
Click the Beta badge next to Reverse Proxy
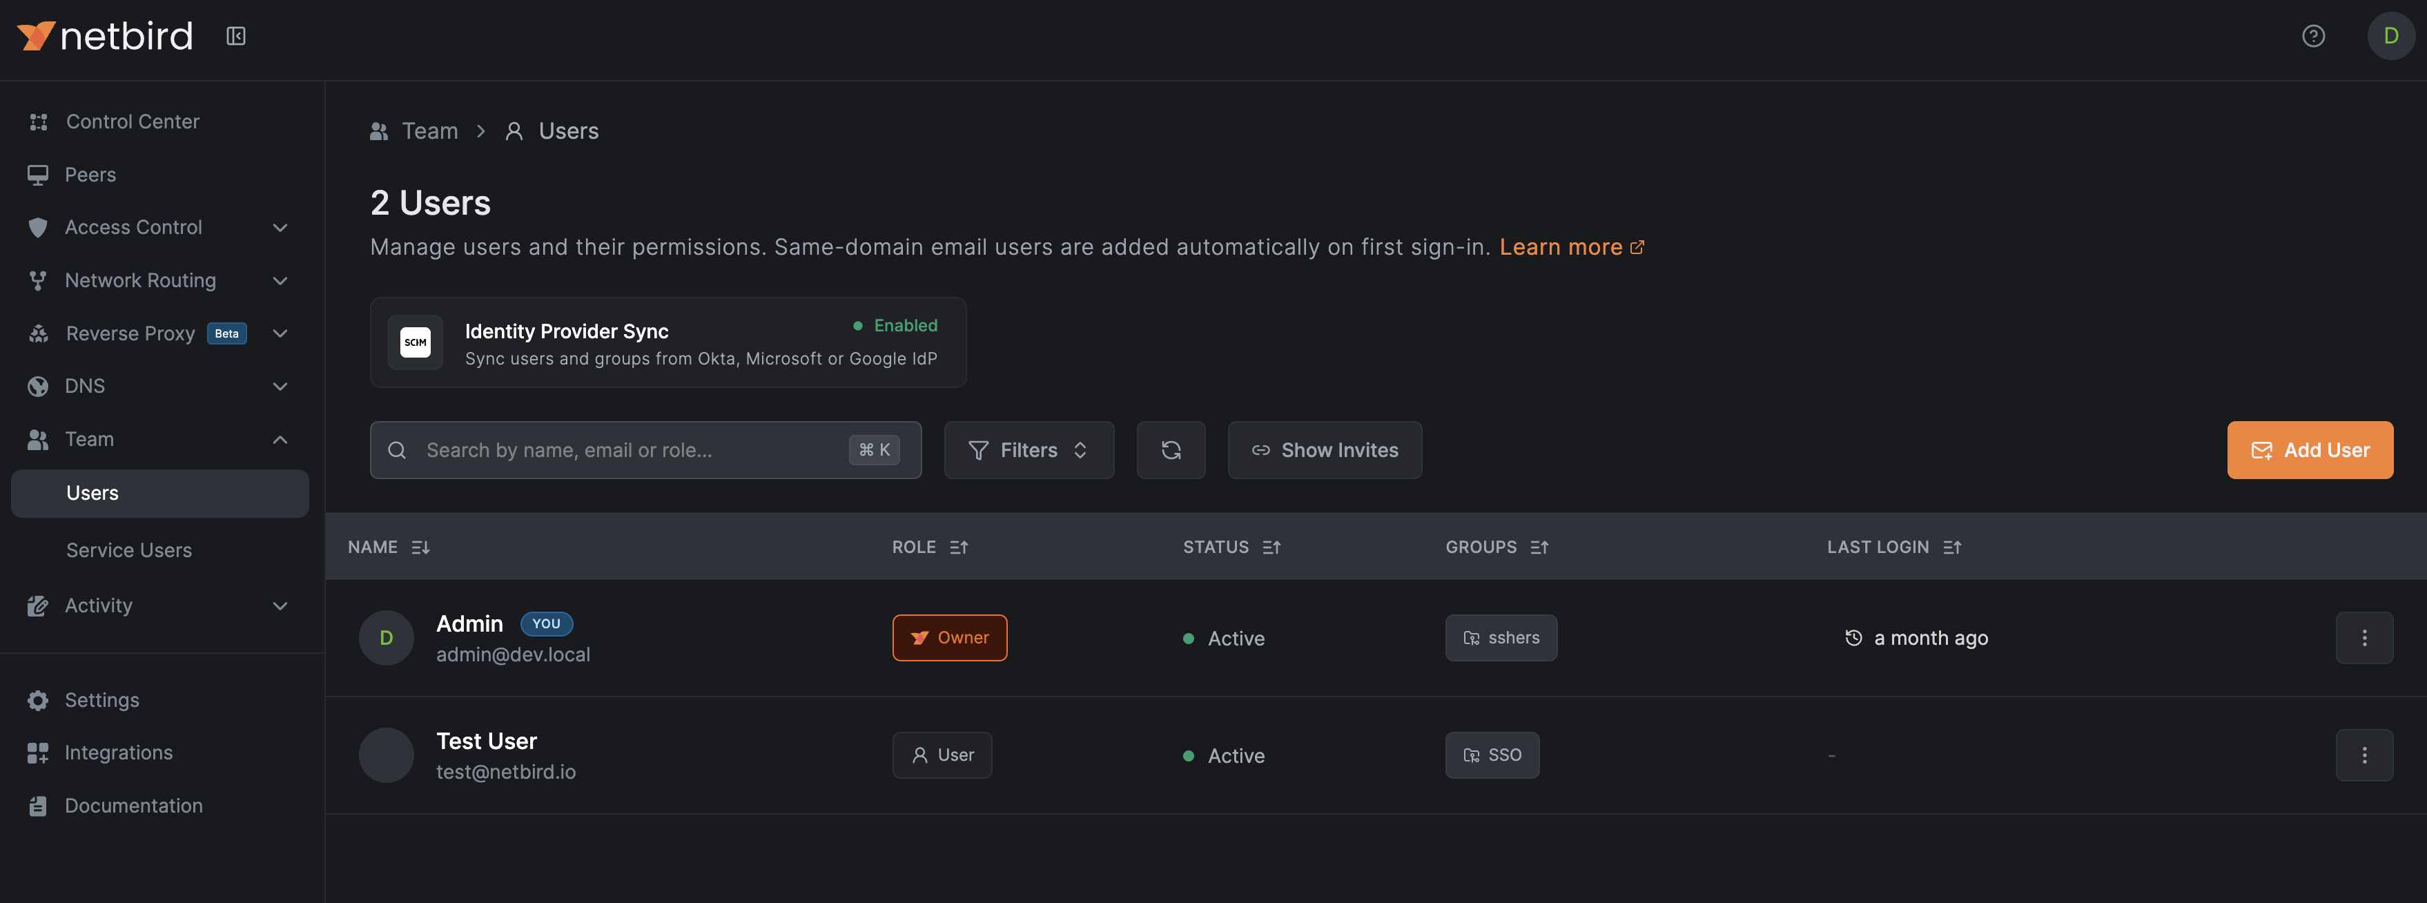(226, 333)
